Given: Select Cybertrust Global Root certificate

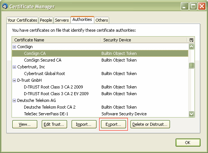Looking at the screenshot, I should (x=100, y=74).
